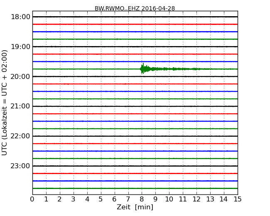Screen dimensions: 270x216
Task: Click the 12 tick on x-axis
Action: coord(196,199)
